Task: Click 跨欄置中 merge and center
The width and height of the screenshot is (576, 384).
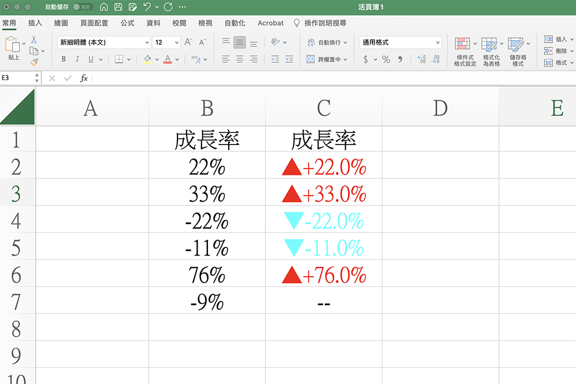Action: tap(327, 59)
